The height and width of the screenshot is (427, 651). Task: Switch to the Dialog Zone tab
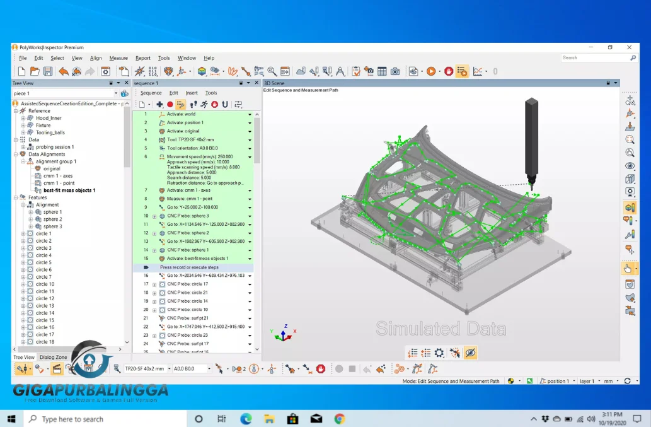(x=53, y=357)
